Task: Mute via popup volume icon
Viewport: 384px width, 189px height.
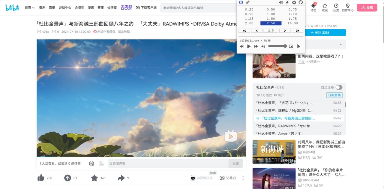Action: [x=263, y=46]
